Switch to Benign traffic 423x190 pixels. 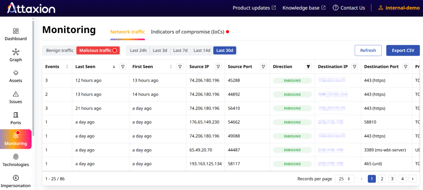(59, 50)
